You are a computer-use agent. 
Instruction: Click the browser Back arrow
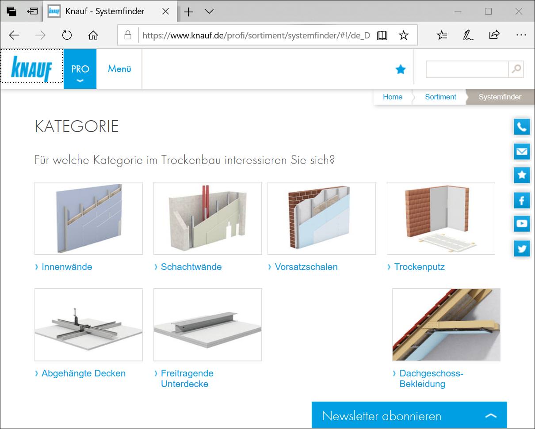[x=14, y=35]
